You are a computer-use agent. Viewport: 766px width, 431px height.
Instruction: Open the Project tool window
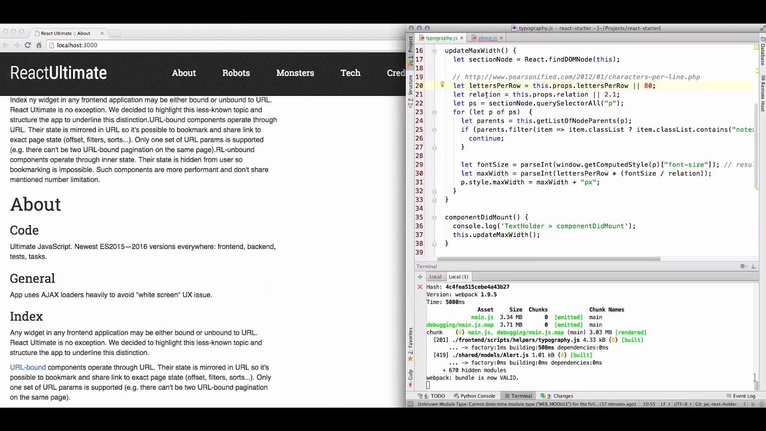(x=411, y=51)
